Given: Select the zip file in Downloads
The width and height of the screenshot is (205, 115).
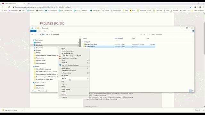Looking at the screenshot, I should click(x=91, y=45).
